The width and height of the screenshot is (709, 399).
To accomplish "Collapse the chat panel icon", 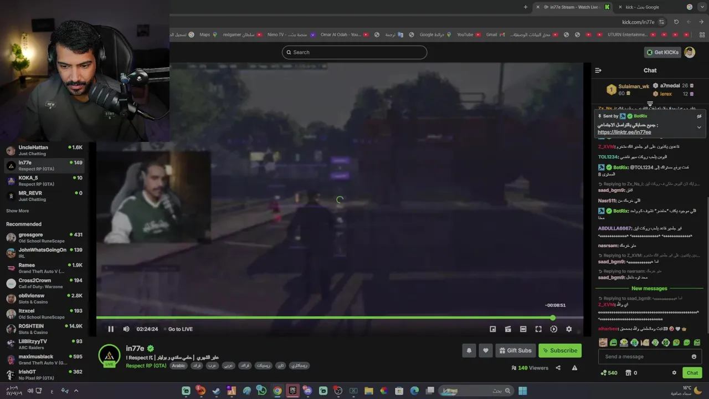I will click(x=598, y=70).
